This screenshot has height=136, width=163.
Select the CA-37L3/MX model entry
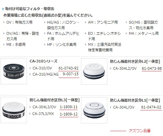(43, 114)
